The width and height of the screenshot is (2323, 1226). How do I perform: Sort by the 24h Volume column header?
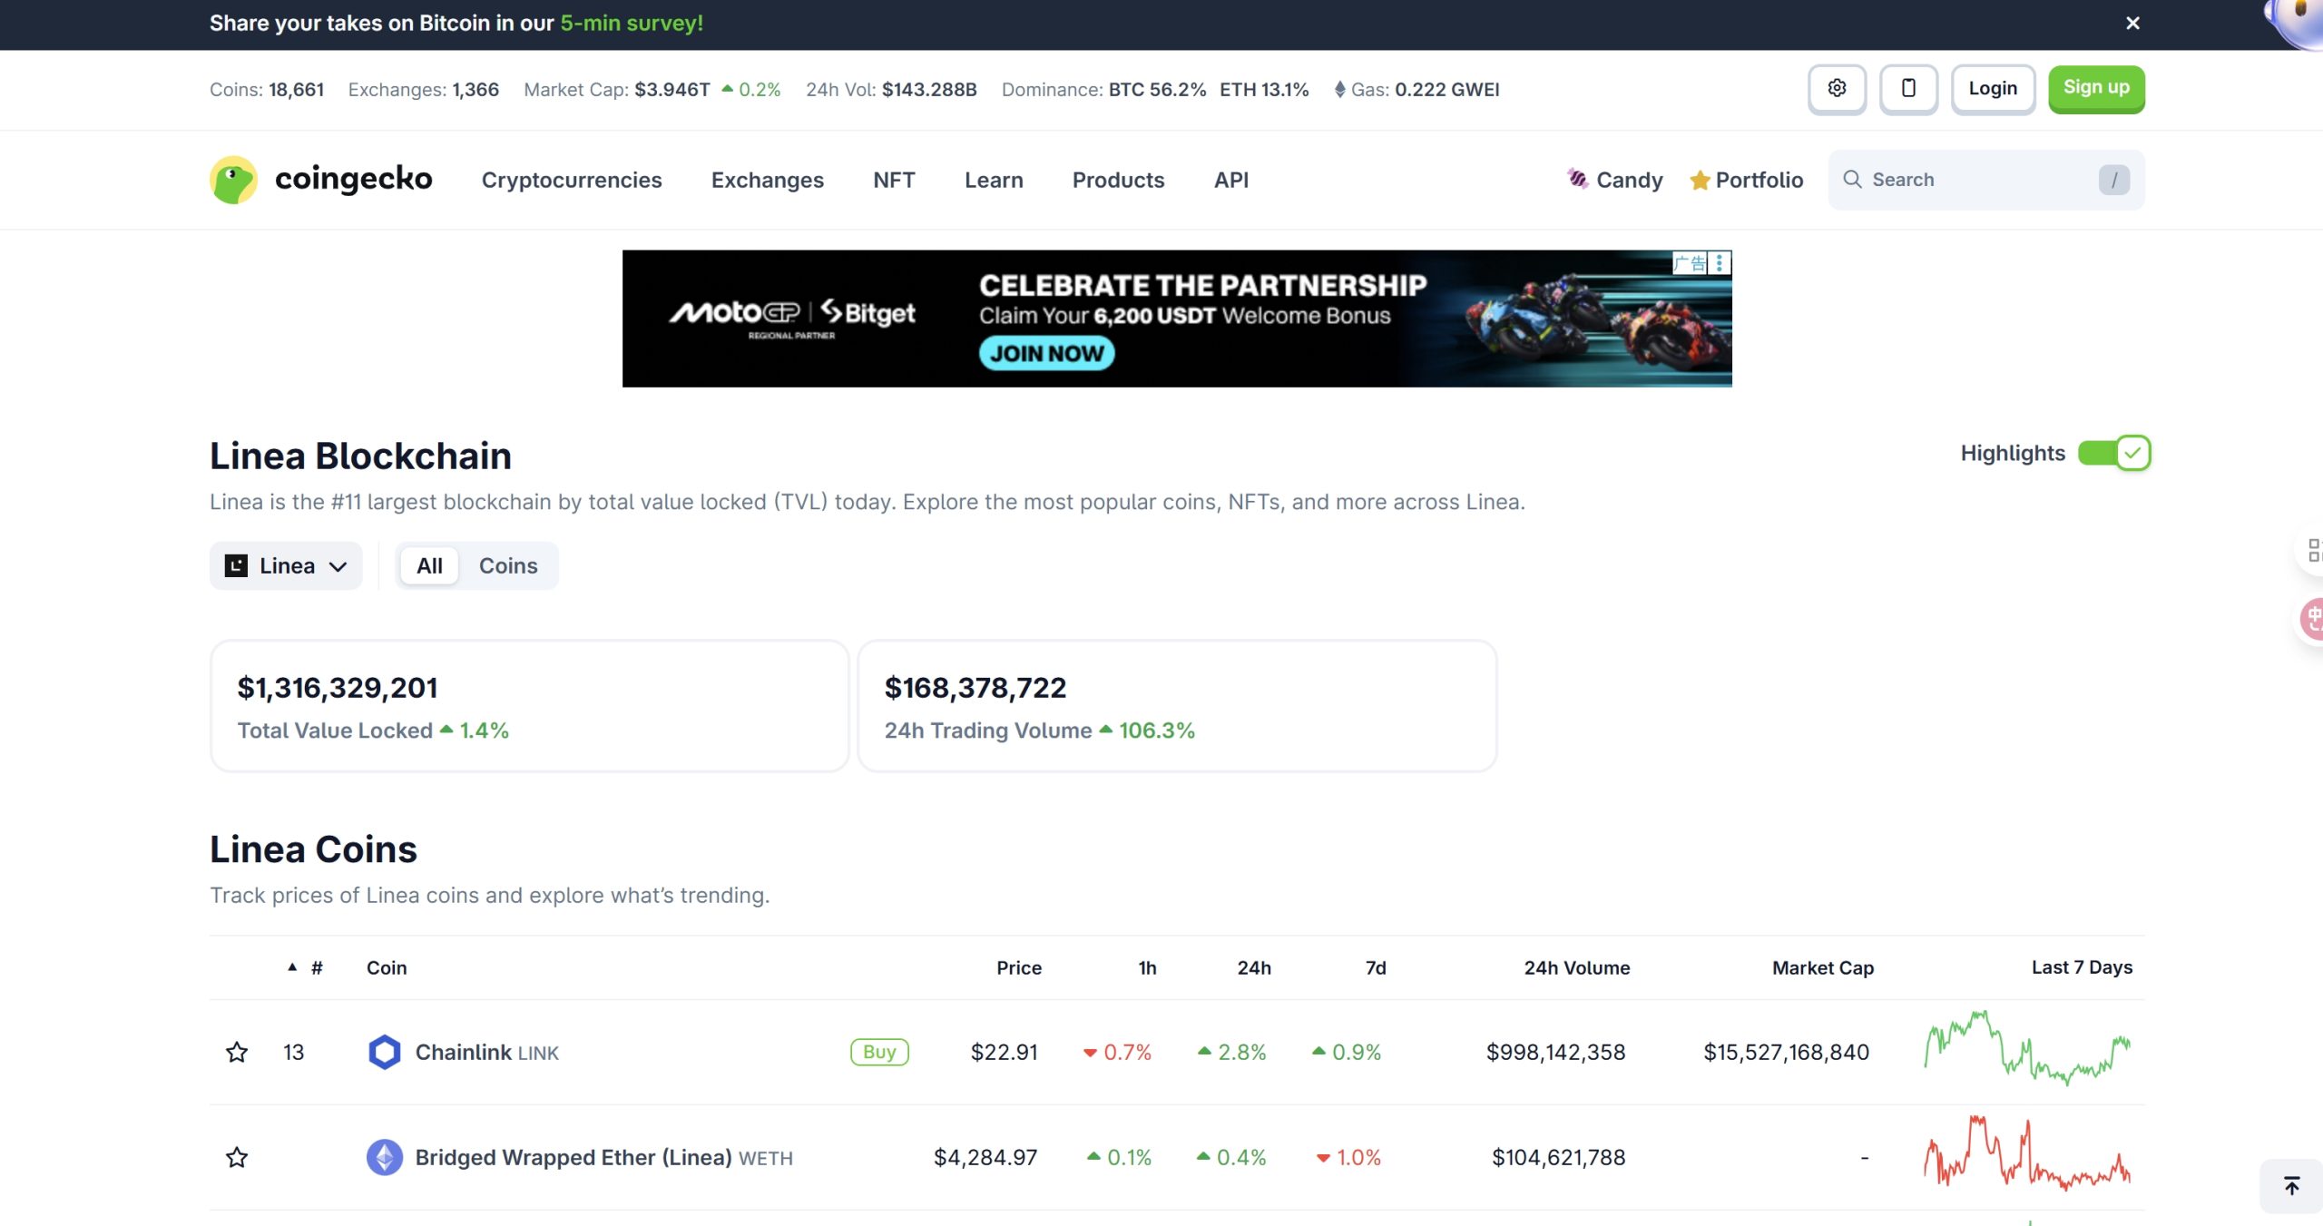(x=1576, y=967)
